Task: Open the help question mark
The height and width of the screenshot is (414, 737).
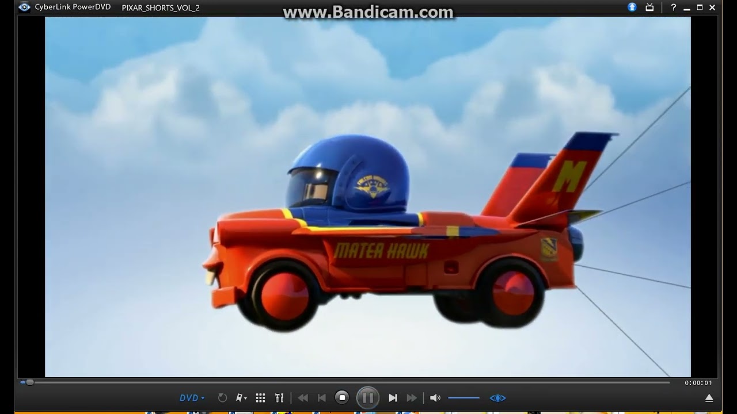Action: (673, 7)
